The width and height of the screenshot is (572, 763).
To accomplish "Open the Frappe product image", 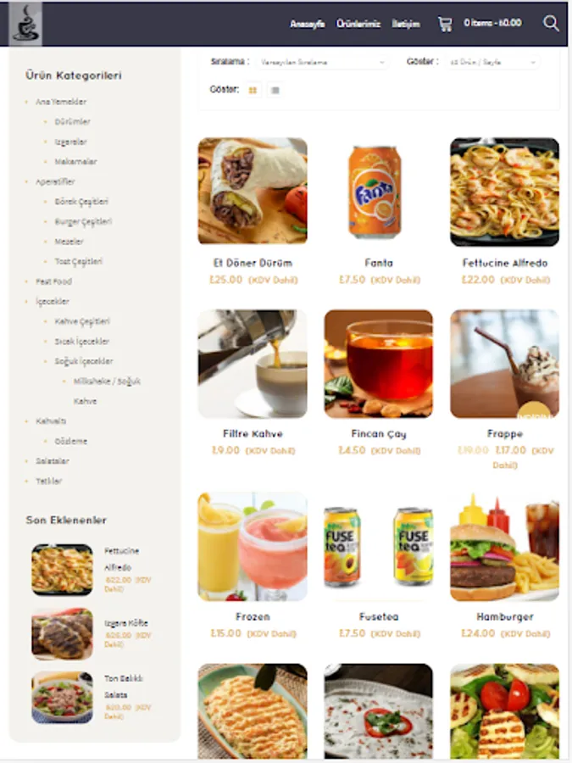I will tap(505, 364).
